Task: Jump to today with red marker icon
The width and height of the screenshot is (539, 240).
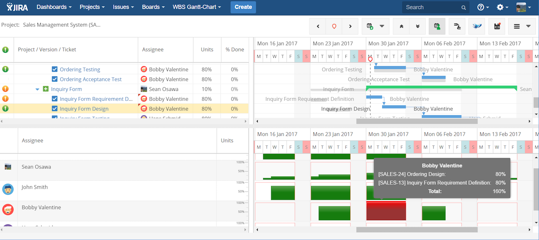Action: [x=334, y=26]
